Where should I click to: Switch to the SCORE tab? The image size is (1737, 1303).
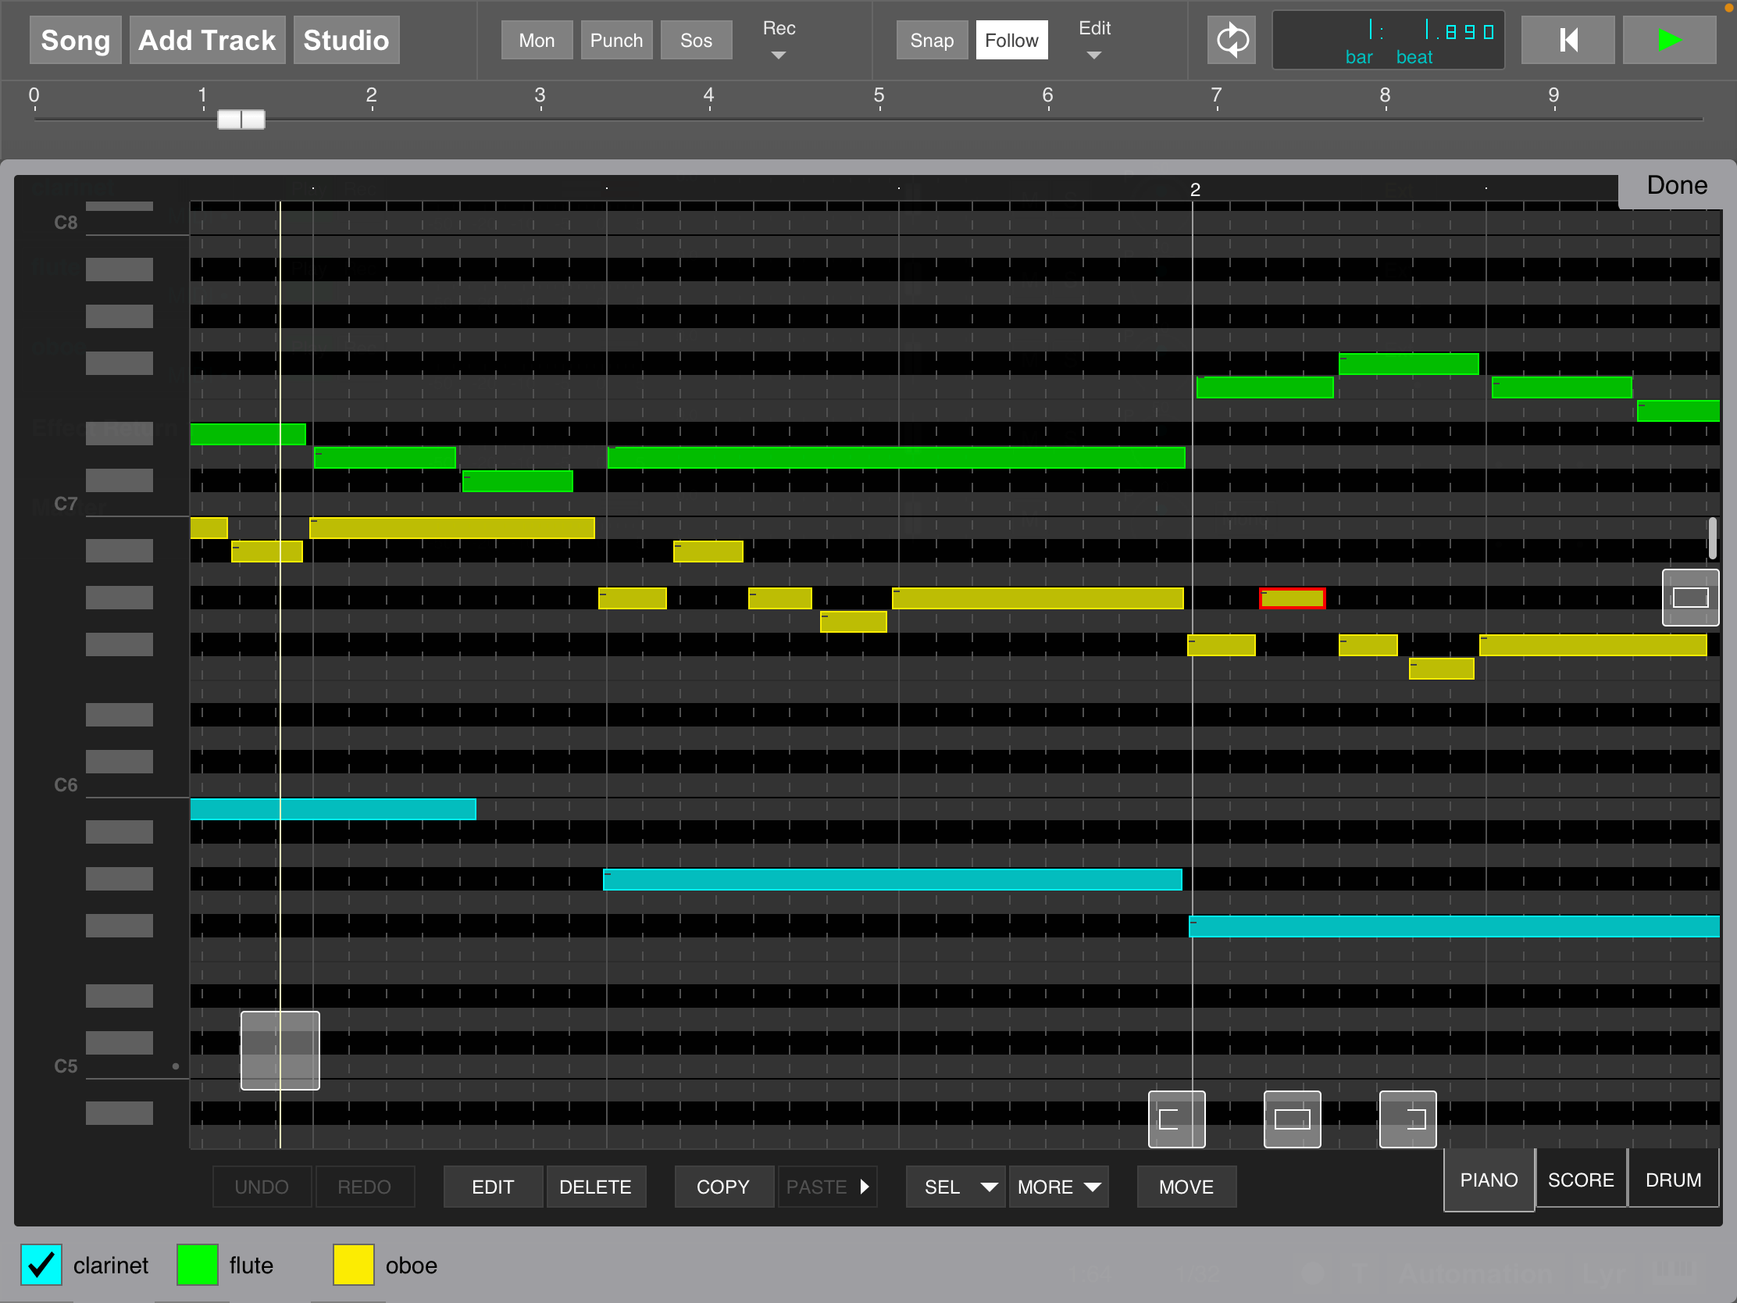[1580, 1180]
